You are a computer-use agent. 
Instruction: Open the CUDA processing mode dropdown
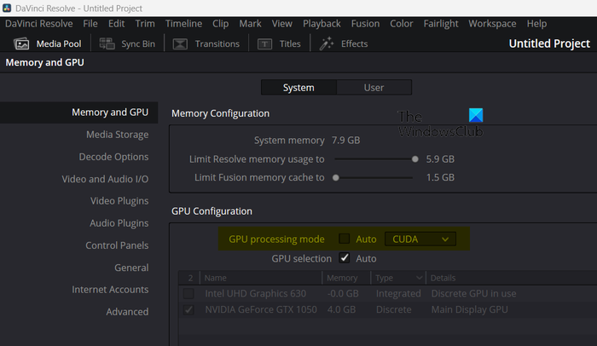(420, 239)
